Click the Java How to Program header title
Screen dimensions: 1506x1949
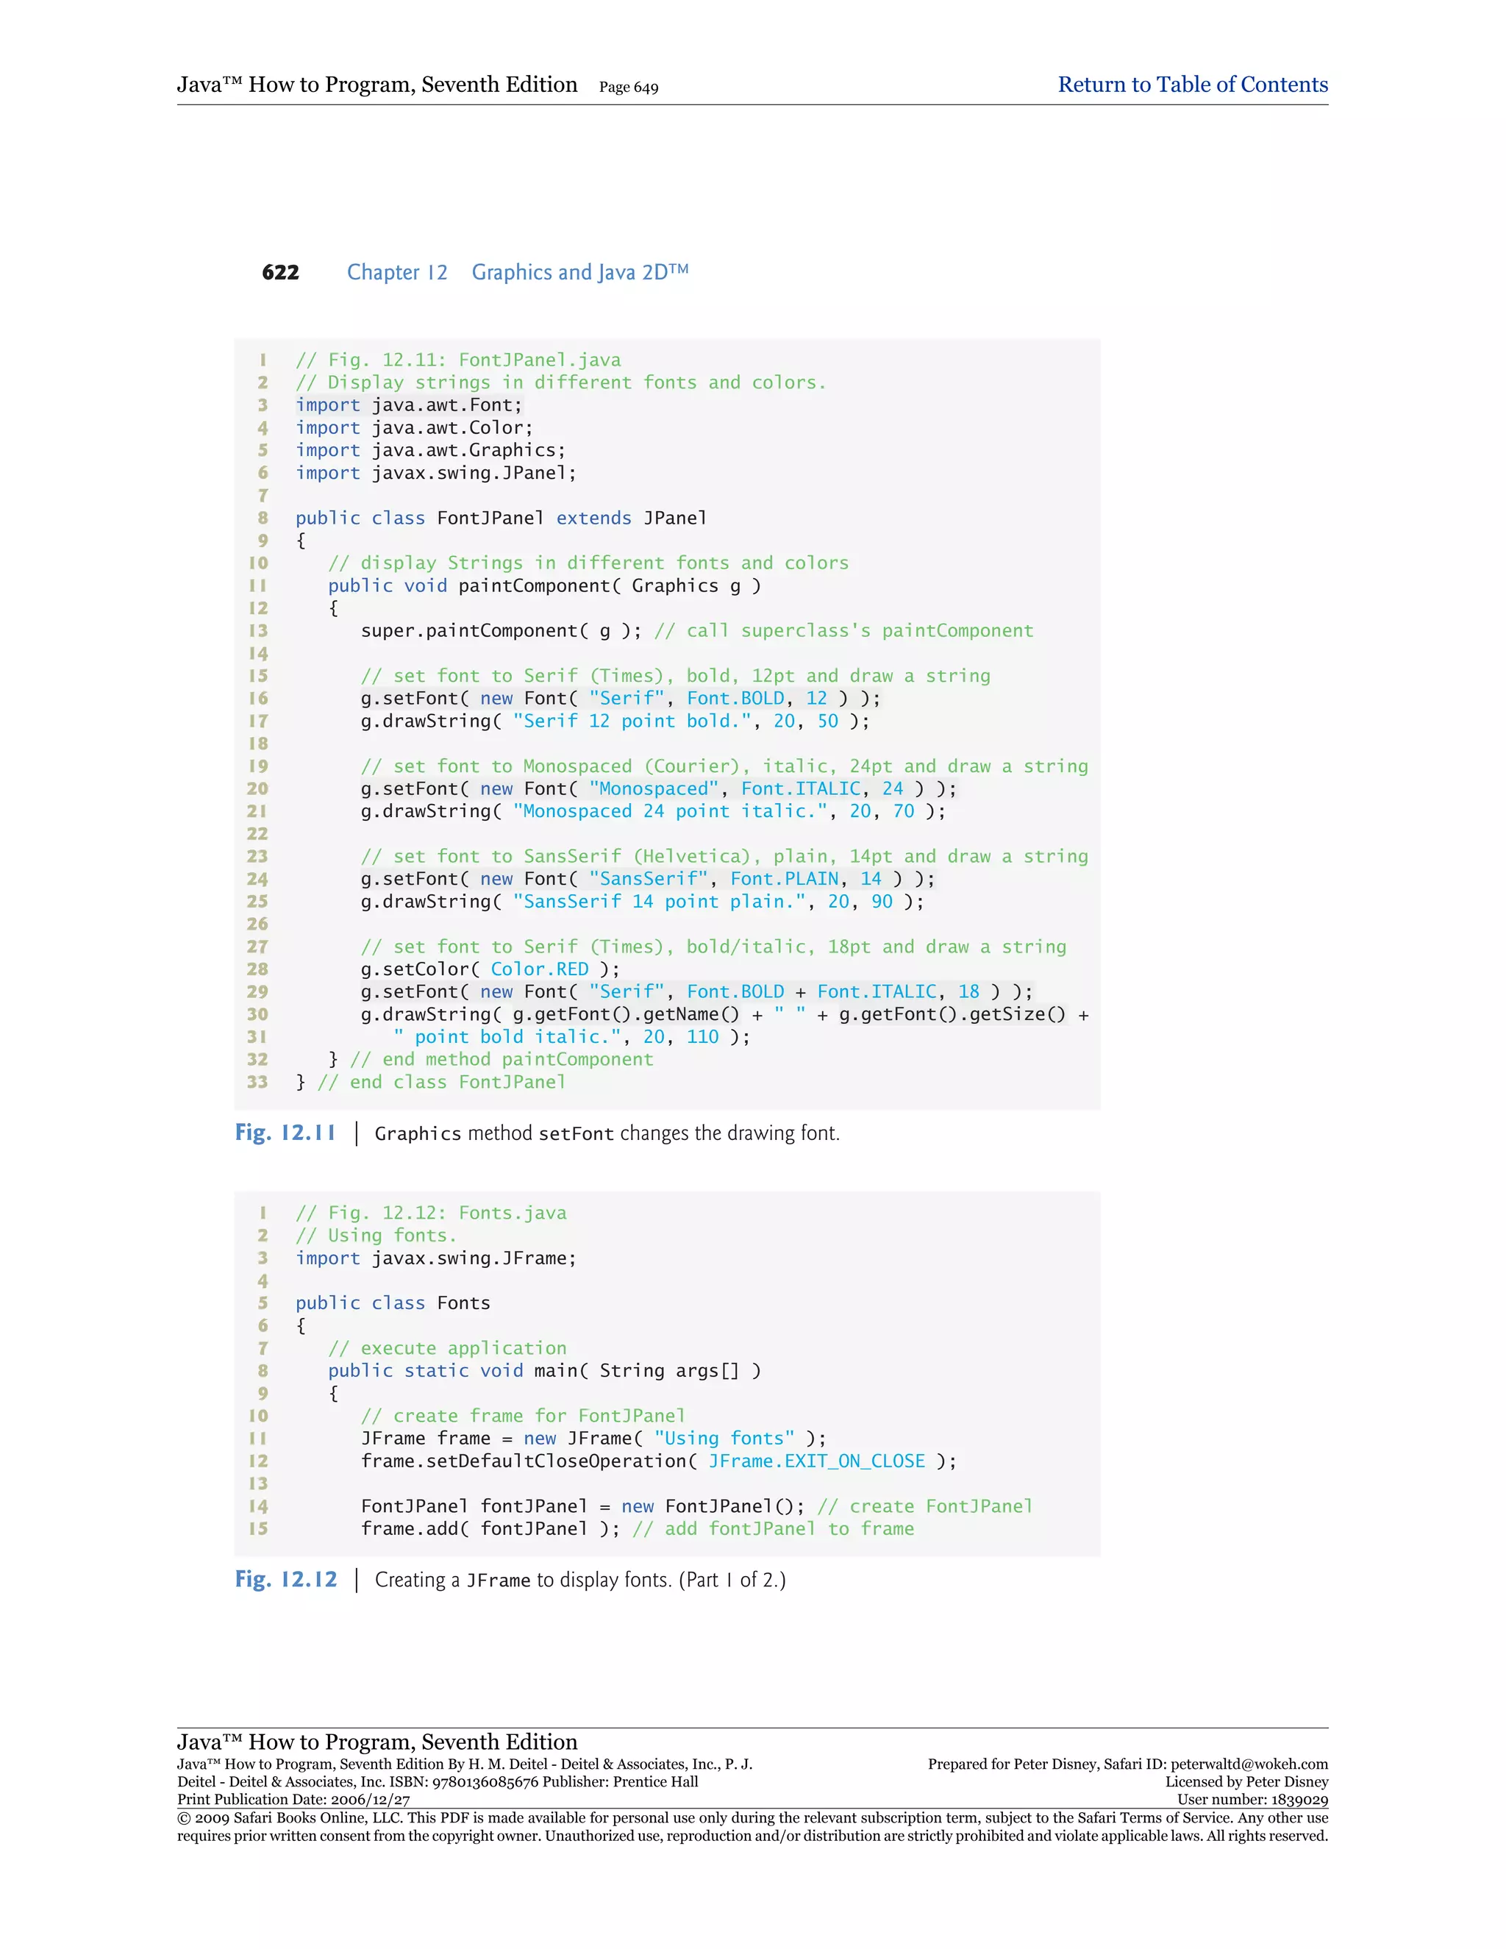click(376, 85)
